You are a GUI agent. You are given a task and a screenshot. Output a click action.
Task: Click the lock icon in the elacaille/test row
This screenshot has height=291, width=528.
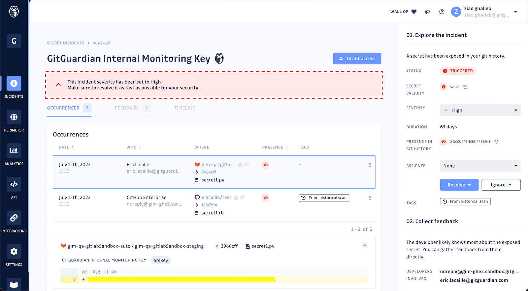pos(236,197)
